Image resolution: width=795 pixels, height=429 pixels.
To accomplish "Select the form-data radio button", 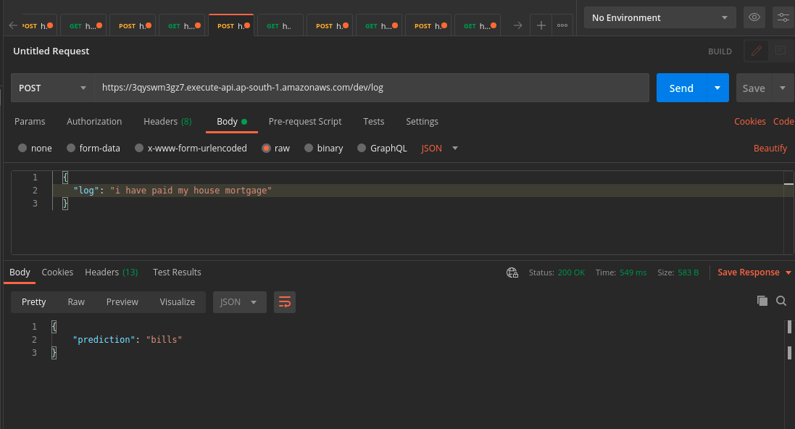I will [x=71, y=149].
